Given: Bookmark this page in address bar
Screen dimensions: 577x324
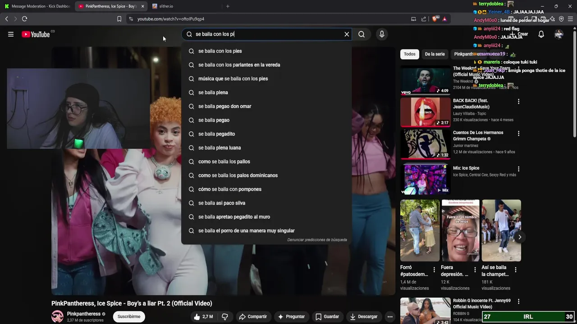Looking at the screenshot, I should (119, 19).
